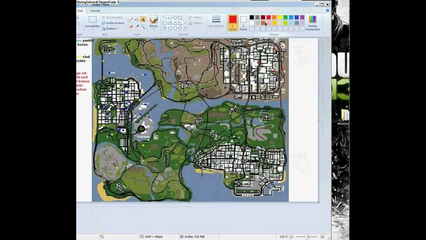Click the Pinsel brush icon
Screen dimensions: 426x240
point(153,20)
